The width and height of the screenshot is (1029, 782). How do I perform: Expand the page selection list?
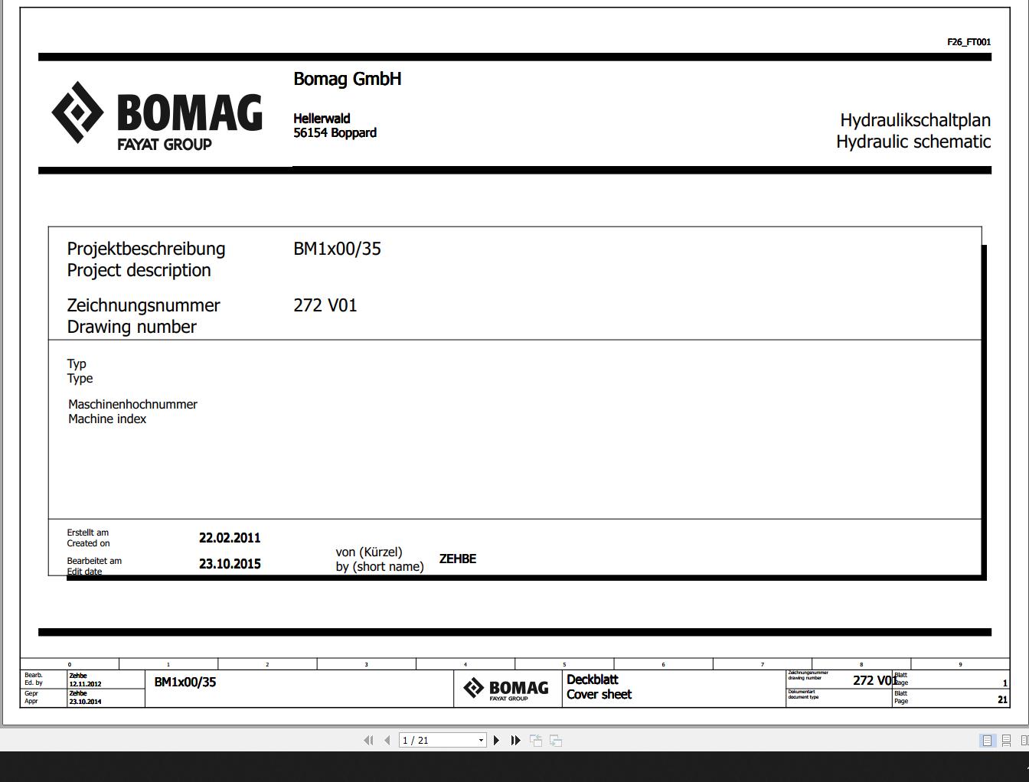[x=480, y=740]
